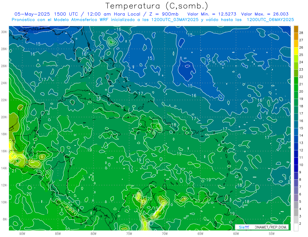Click color scale label '7'
This screenshot has height=237, width=308.
pyautogui.click(x=300, y=187)
